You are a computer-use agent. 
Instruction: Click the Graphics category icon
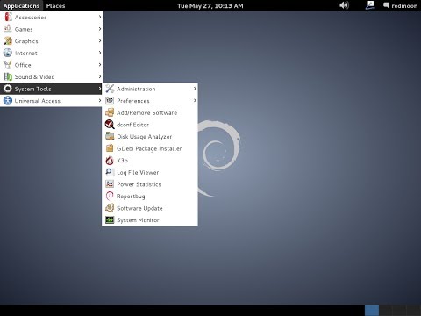click(x=8, y=41)
